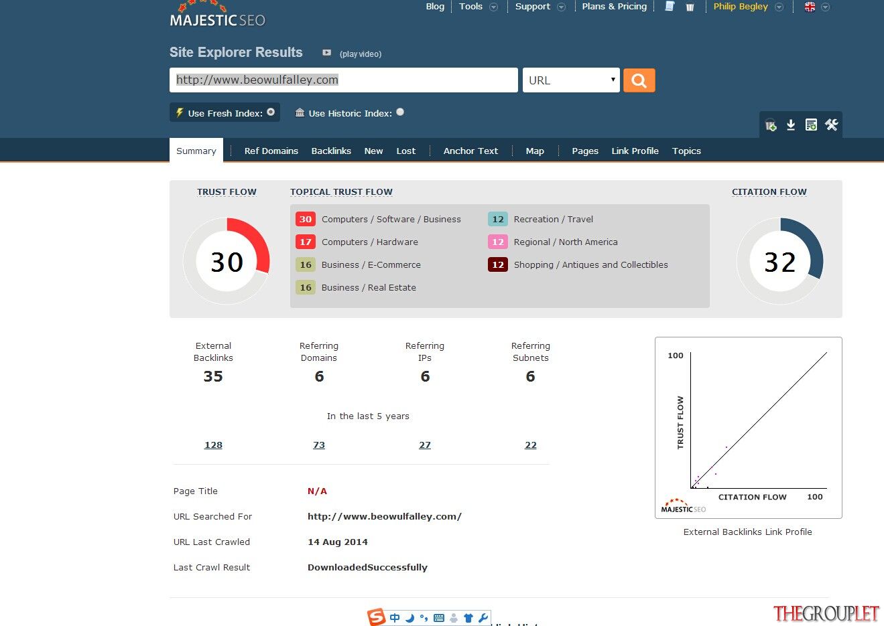Select the Use Historic Index radio button

400,112
